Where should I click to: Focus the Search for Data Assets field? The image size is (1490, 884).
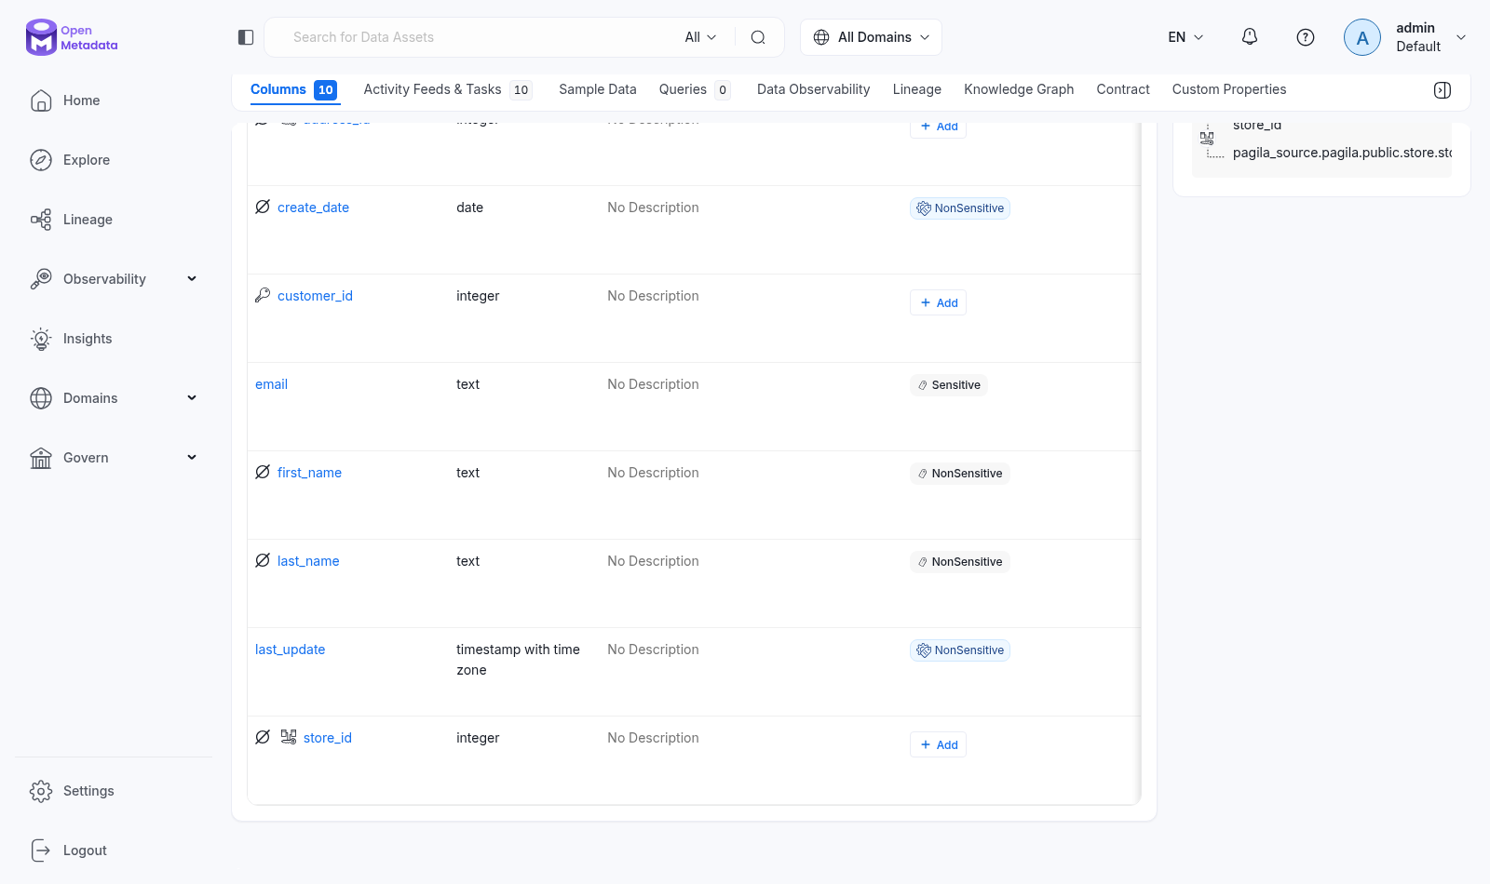click(480, 37)
